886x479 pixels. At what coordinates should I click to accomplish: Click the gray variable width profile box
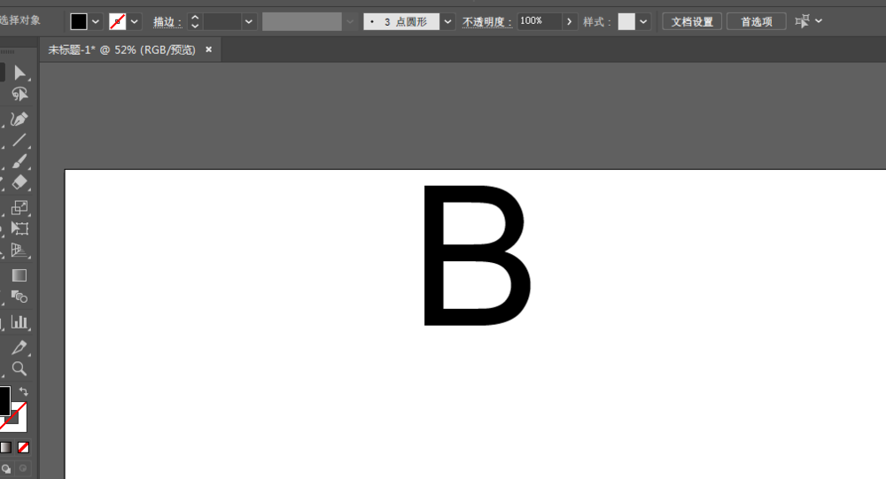(x=302, y=21)
